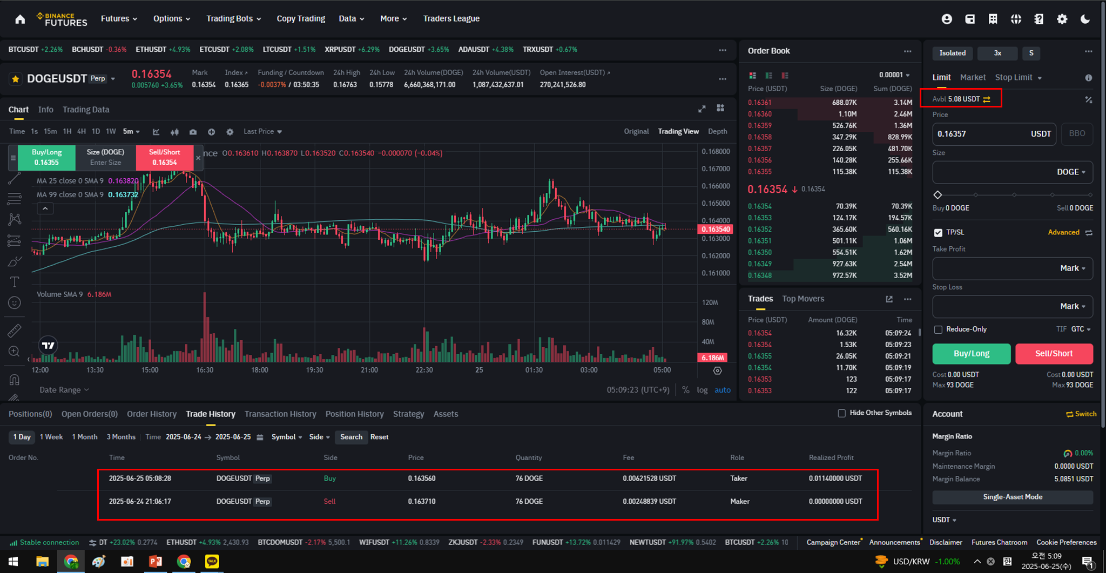Switch chart to Depth view
Screen dimensions: 1106x573
717,132
